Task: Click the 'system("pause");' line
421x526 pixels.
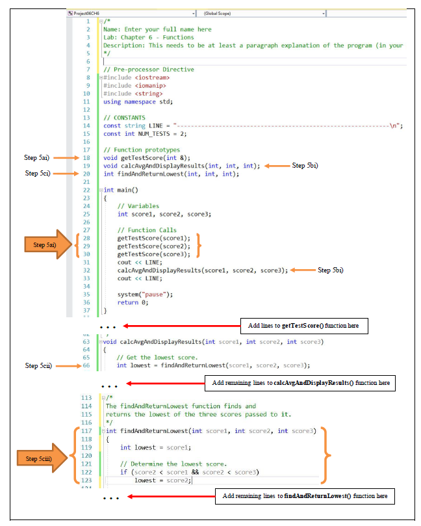Action: 145,295
